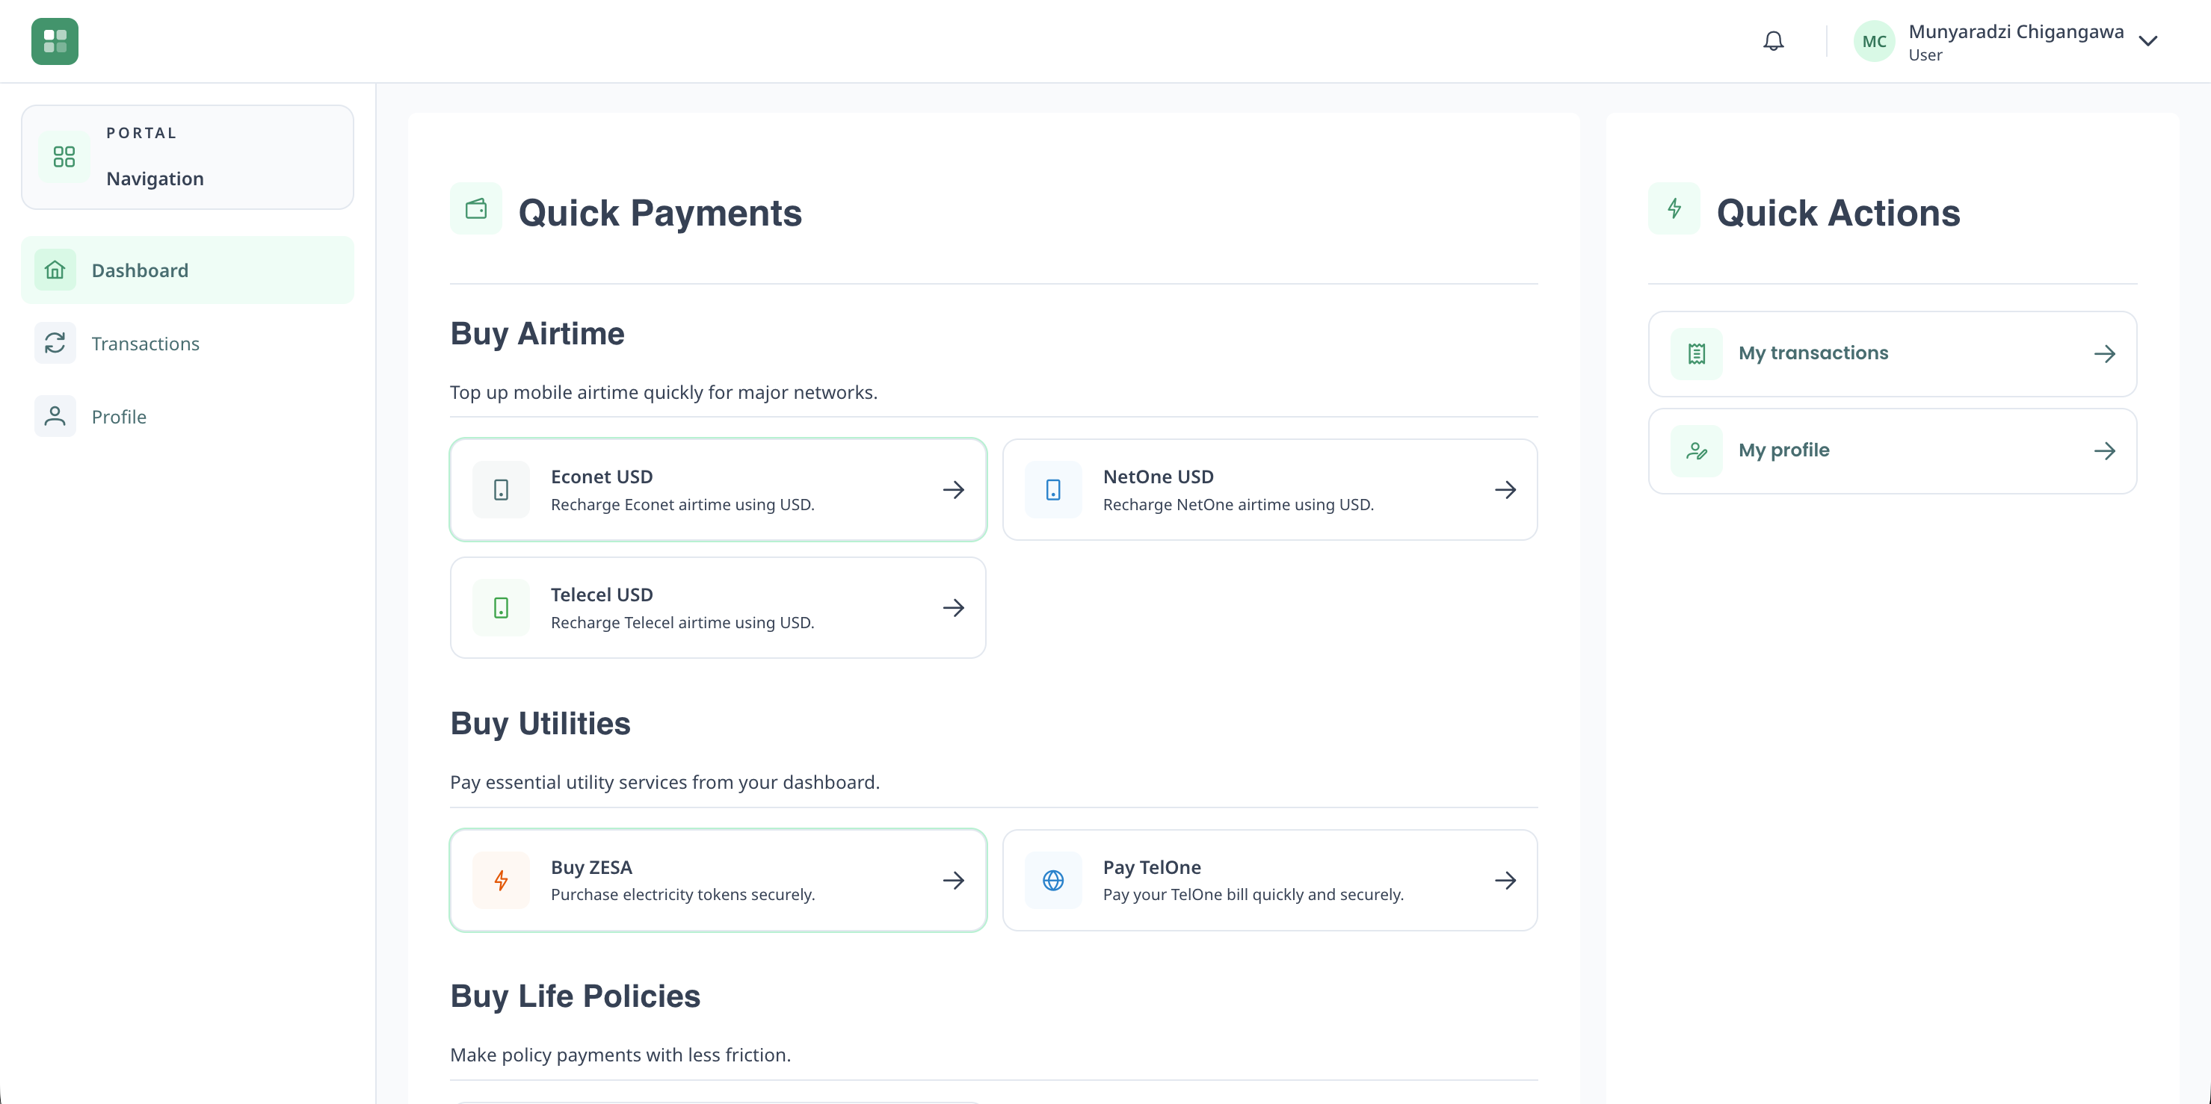Image resolution: width=2211 pixels, height=1104 pixels.
Task: Click the Quick Payments heading
Action: point(660,213)
